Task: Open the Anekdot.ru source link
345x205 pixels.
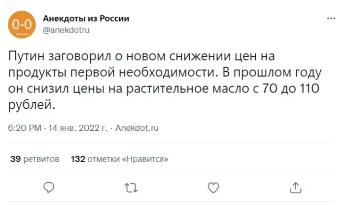Action: point(137,128)
